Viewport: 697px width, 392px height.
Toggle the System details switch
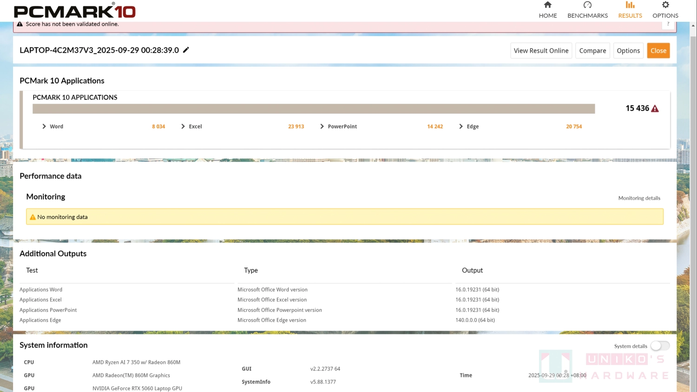(x=660, y=346)
